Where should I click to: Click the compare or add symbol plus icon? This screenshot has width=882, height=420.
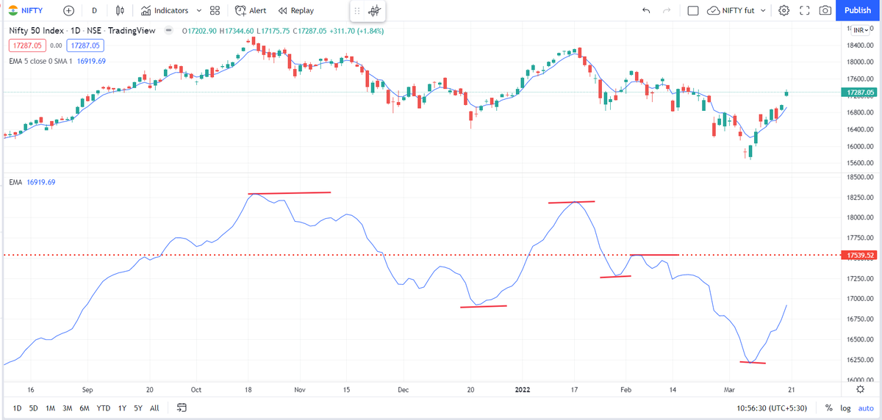click(68, 10)
